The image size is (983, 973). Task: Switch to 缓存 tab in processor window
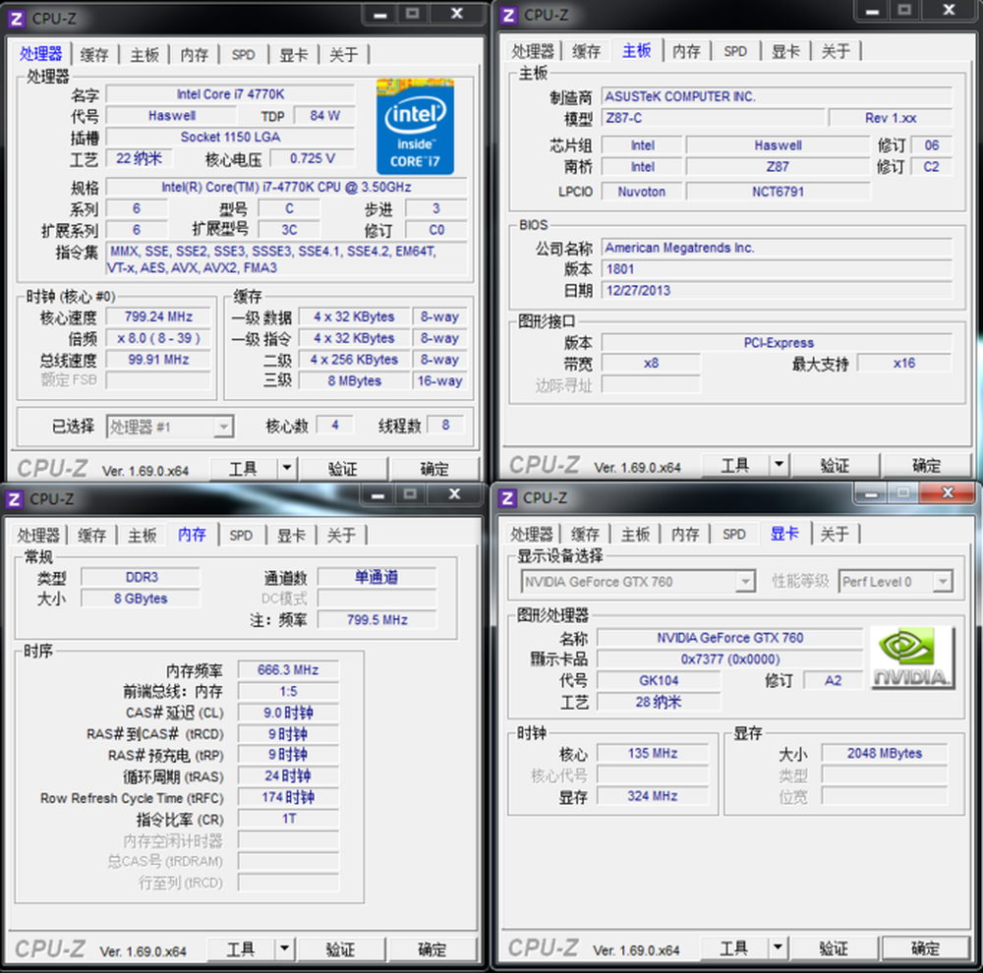click(94, 54)
